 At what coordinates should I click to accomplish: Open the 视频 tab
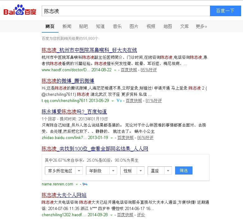click(151, 26)
